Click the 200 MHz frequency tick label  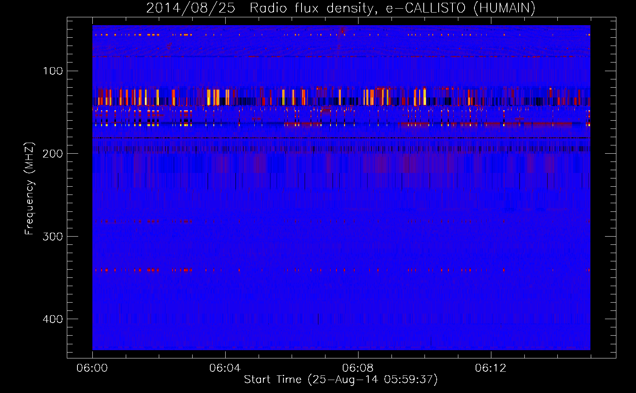click(53, 153)
